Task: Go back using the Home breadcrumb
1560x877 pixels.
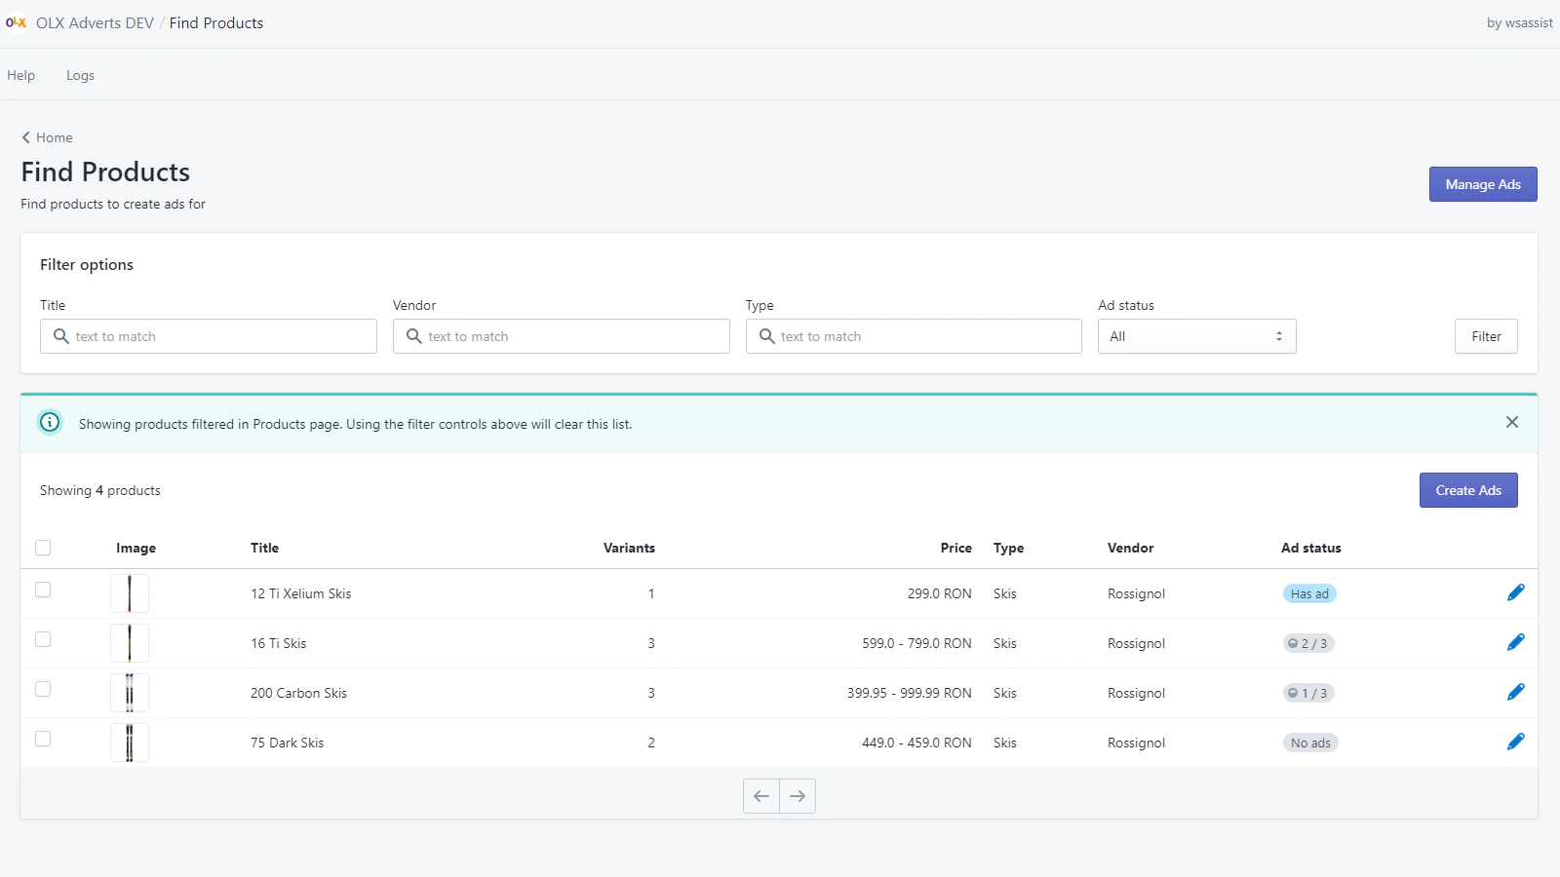Action: tap(48, 137)
